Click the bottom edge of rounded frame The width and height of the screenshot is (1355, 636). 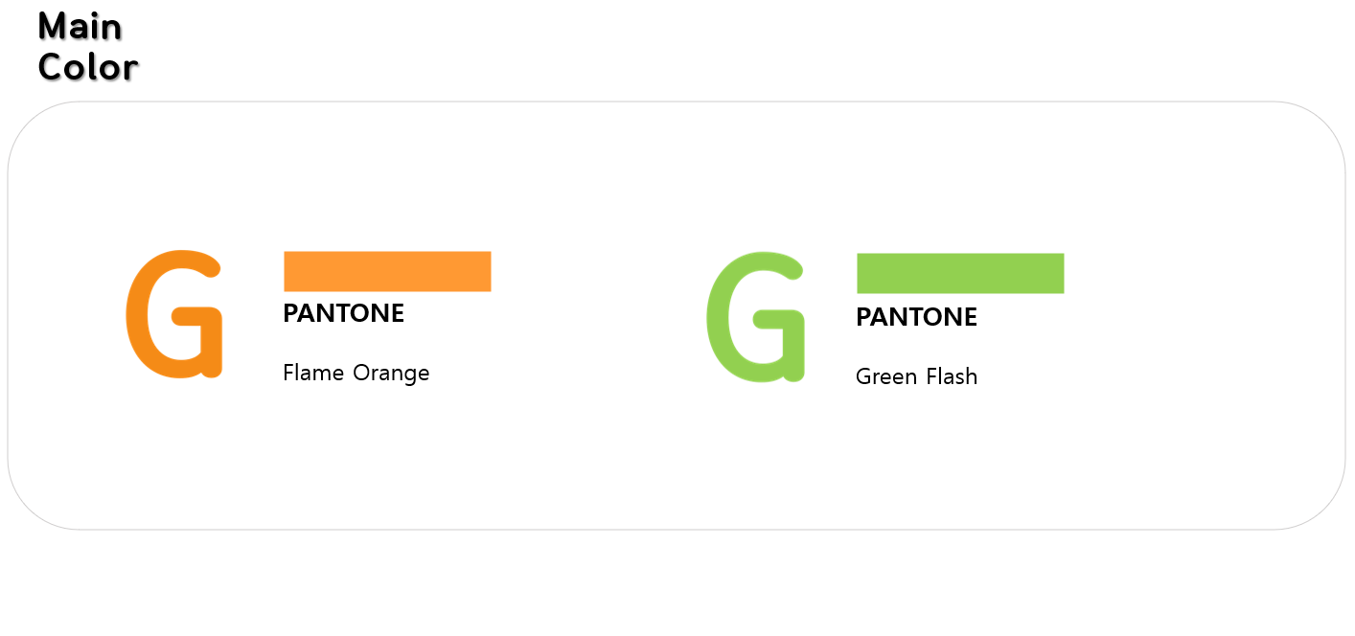coord(677,529)
